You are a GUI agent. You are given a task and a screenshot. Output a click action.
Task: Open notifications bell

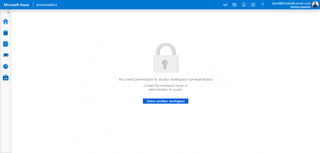[x=244, y=5]
